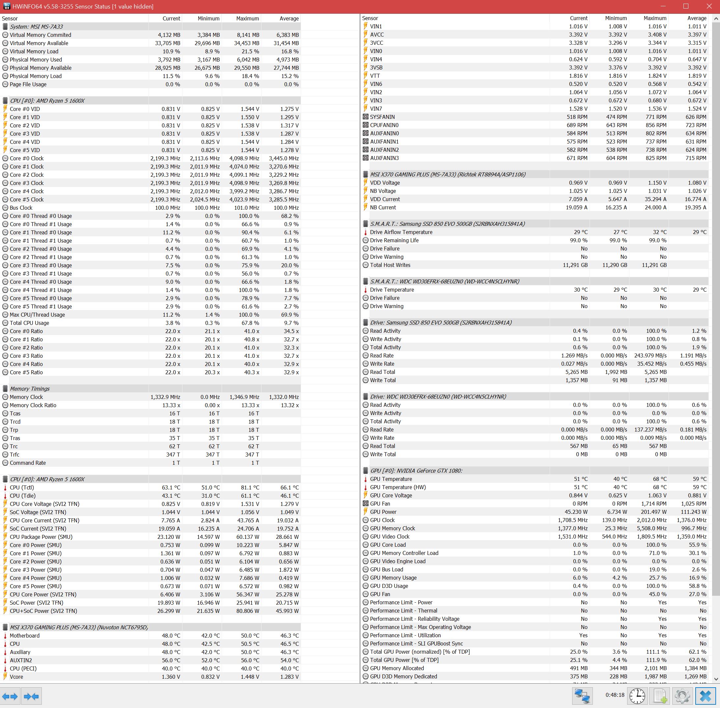Select the Memory Timings section header
The height and width of the screenshot is (708, 720).
tap(30, 389)
